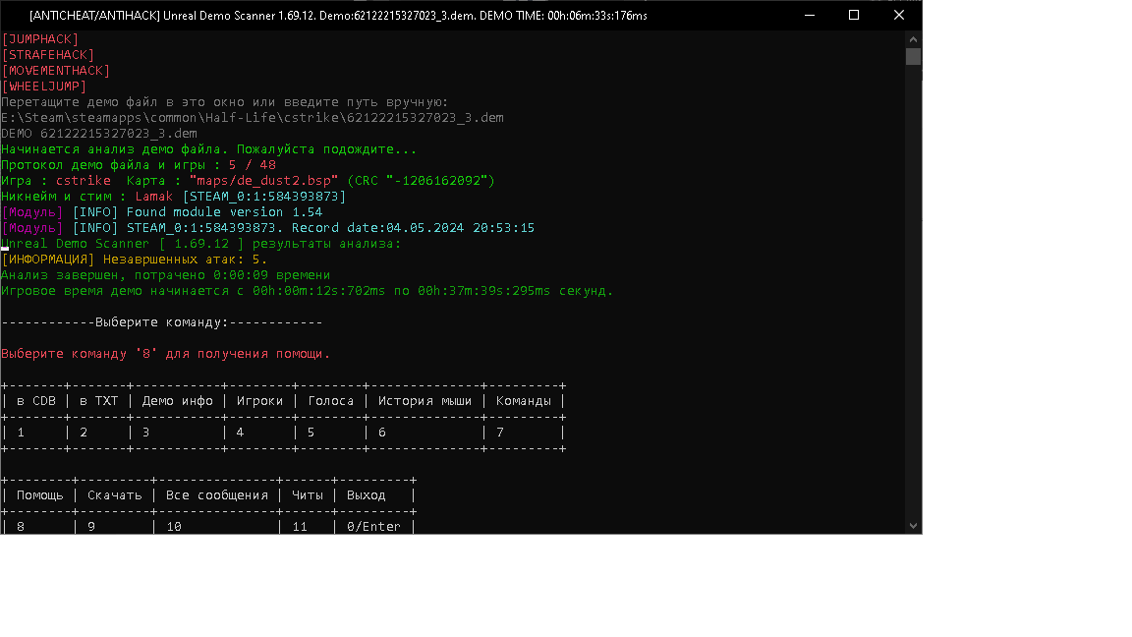Click command number 7 under 'Команды'
The image size is (1132, 637).
pos(499,433)
